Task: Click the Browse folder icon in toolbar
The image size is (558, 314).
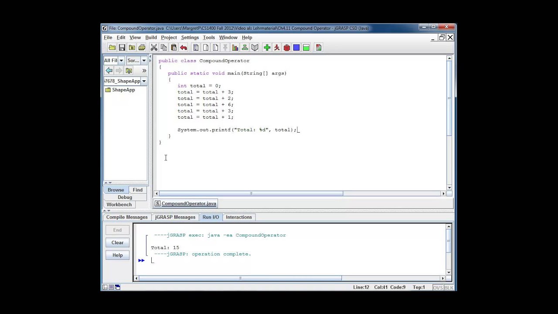Action: tap(132, 48)
